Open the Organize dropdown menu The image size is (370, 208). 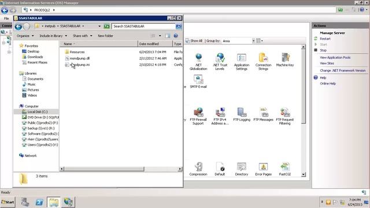(25, 36)
